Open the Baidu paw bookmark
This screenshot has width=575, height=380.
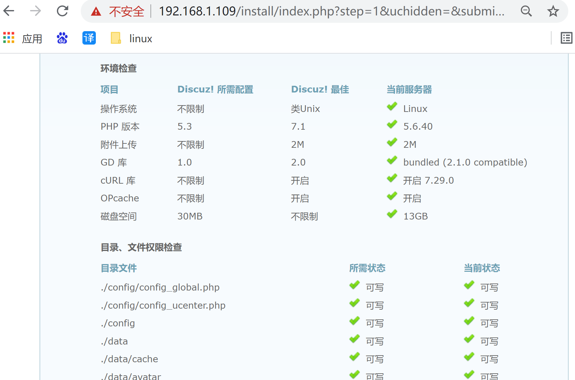point(62,38)
